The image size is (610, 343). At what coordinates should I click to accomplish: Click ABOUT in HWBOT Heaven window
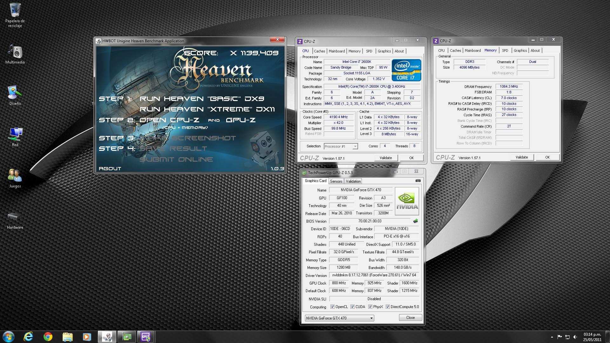(110, 169)
